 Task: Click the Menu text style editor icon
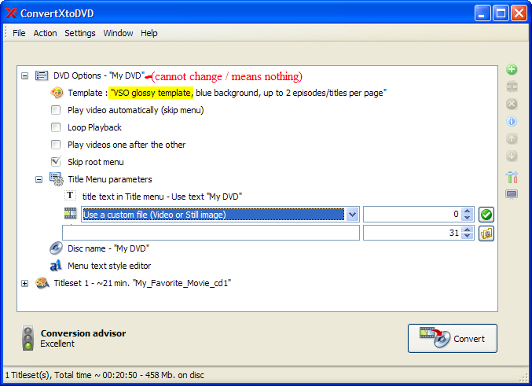pyautogui.click(x=56, y=266)
